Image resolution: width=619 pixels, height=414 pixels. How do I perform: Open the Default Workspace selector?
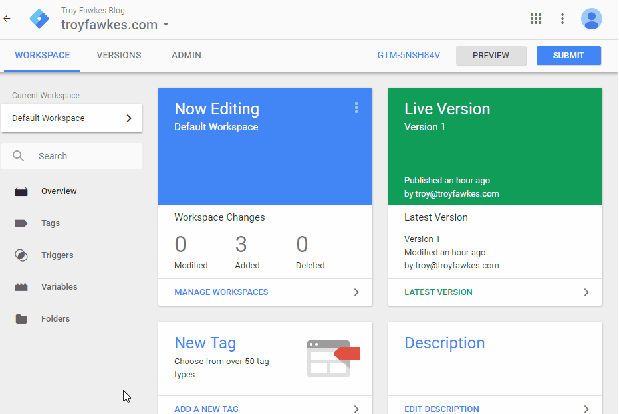coord(72,118)
